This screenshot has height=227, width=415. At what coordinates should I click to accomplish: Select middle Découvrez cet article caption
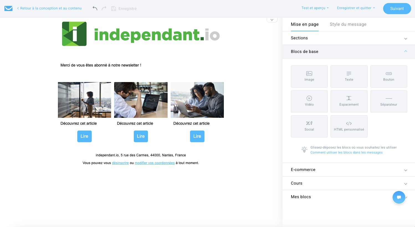click(135, 123)
